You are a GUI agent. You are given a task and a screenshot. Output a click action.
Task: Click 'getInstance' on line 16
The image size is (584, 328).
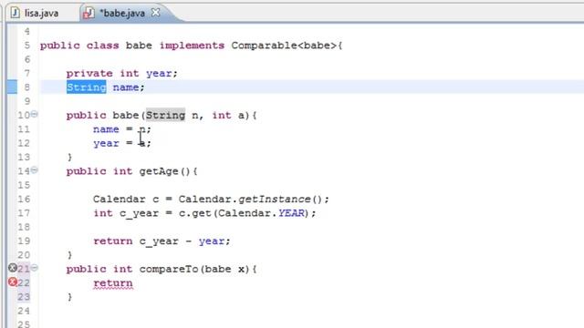coord(275,200)
